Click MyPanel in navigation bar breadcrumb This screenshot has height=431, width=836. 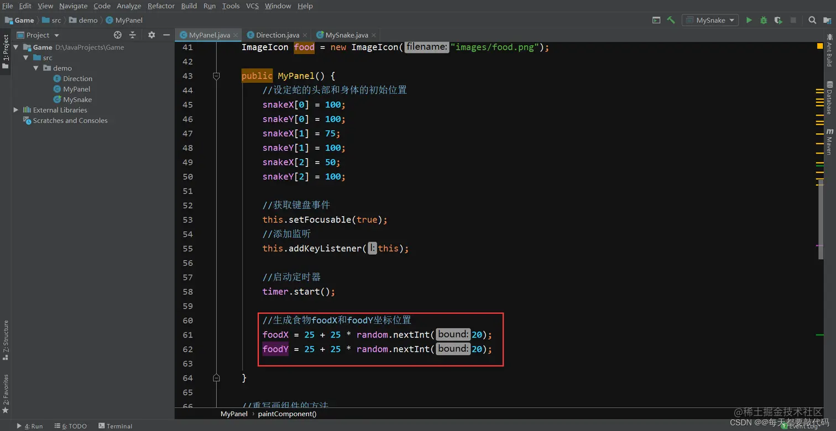[124, 20]
